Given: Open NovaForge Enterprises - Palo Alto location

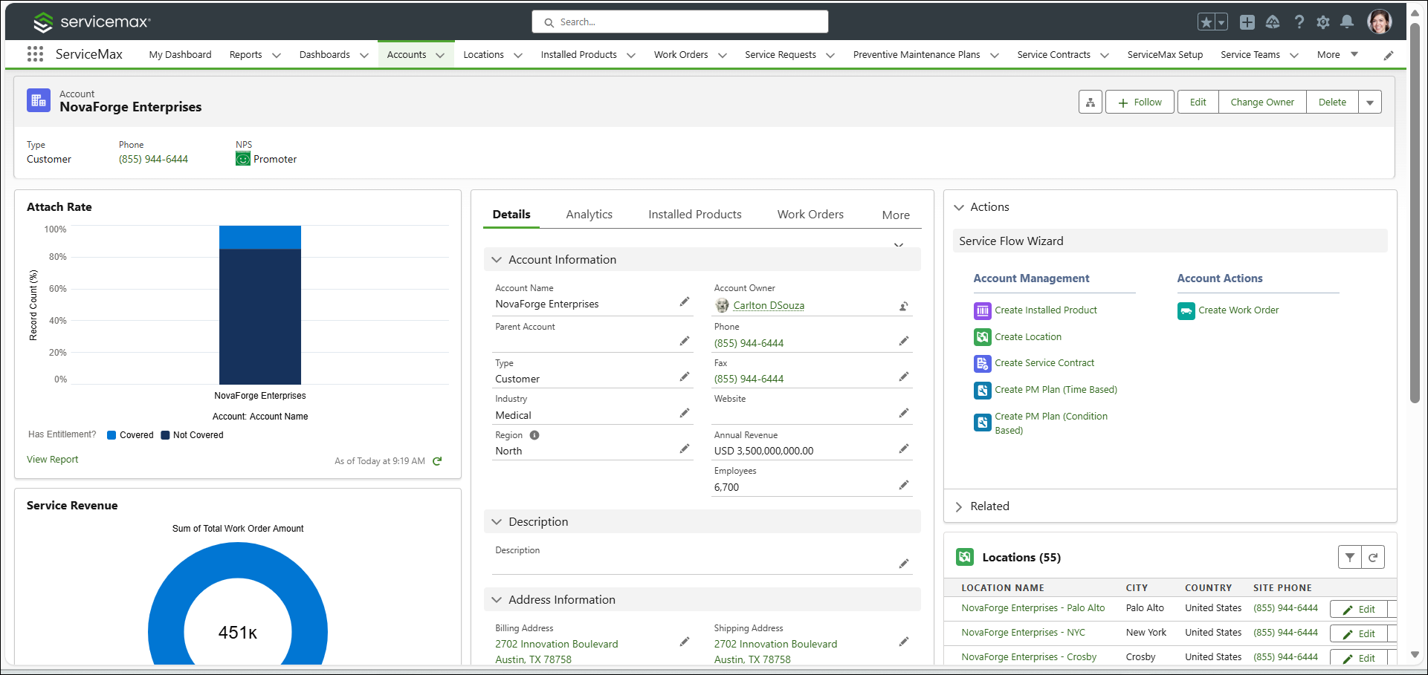Looking at the screenshot, I should click(1033, 608).
